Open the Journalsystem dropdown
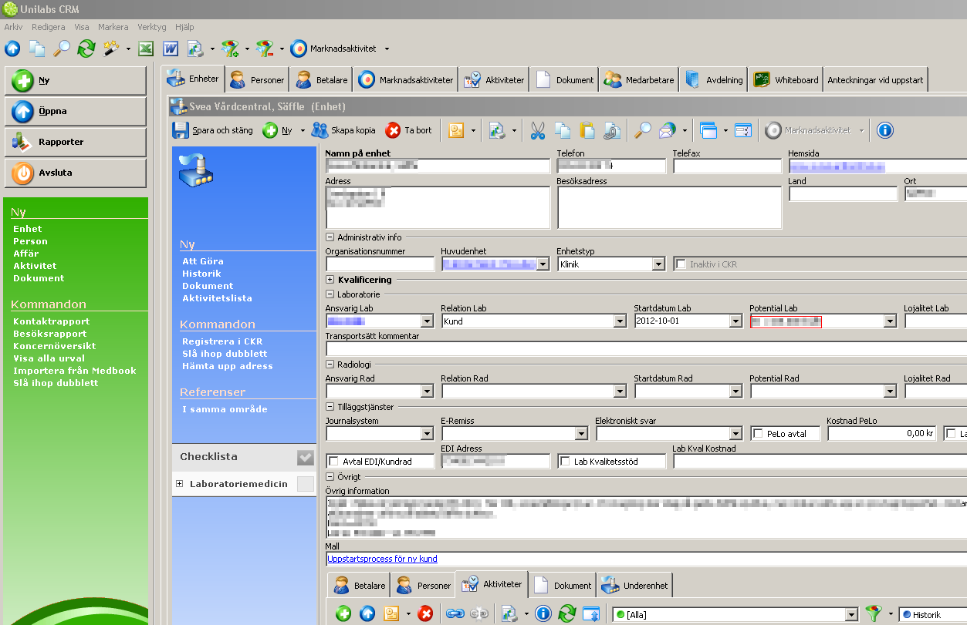 click(427, 434)
